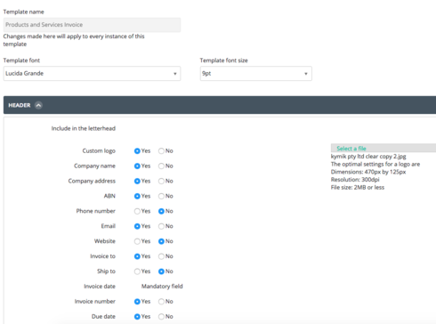Select Yes for Website

pyautogui.click(x=137, y=241)
